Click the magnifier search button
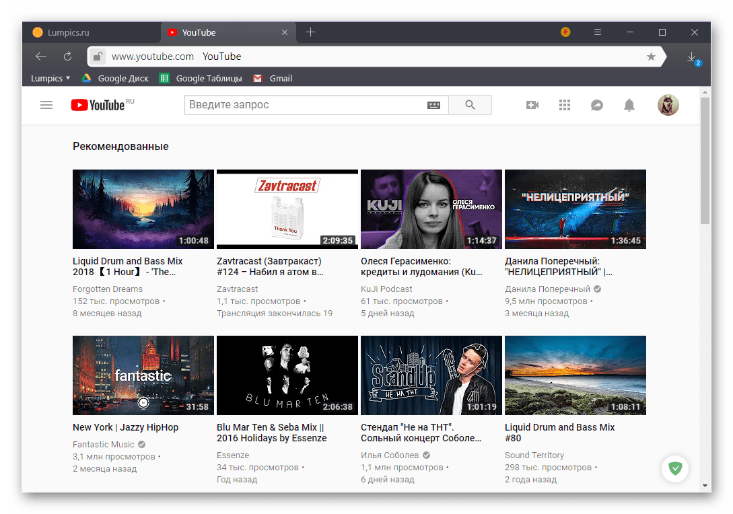733x514 pixels. click(x=470, y=105)
